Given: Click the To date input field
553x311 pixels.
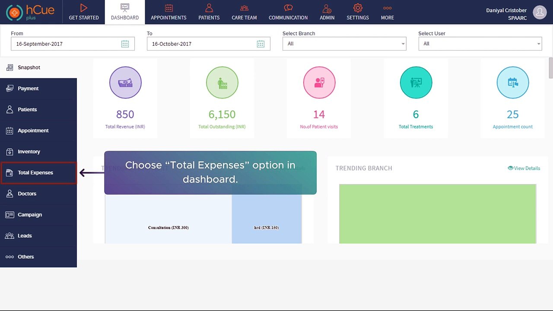Looking at the screenshot, I should (209, 44).
